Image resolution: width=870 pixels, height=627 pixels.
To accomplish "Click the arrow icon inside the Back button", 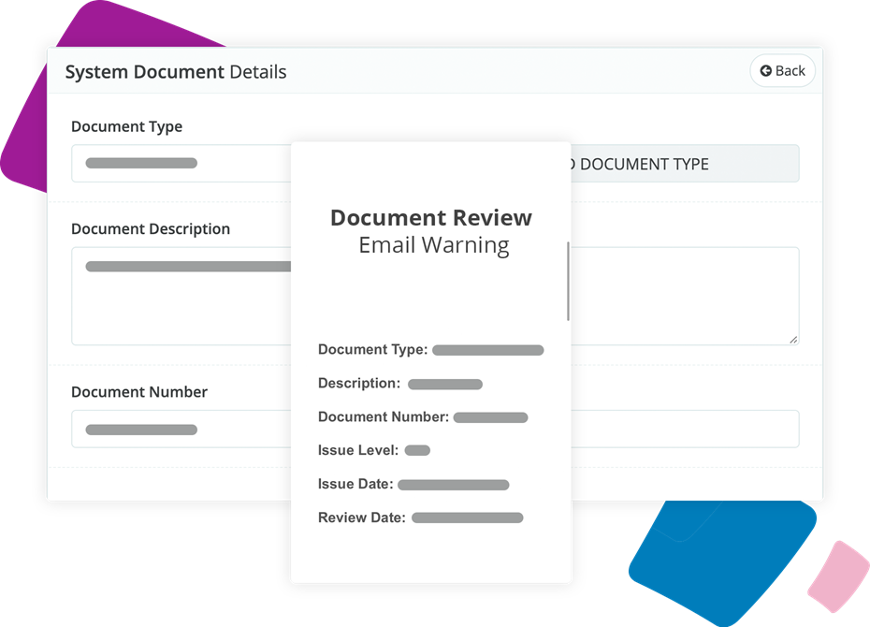I will (x=765, y=71).
